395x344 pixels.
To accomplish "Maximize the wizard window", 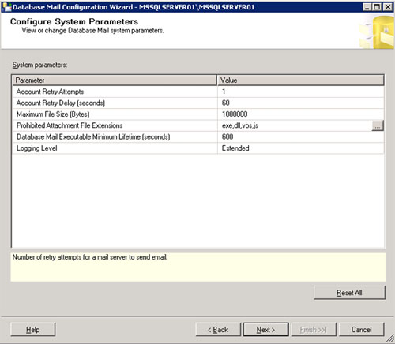I will pyautogui.click(x=377, y=7).
